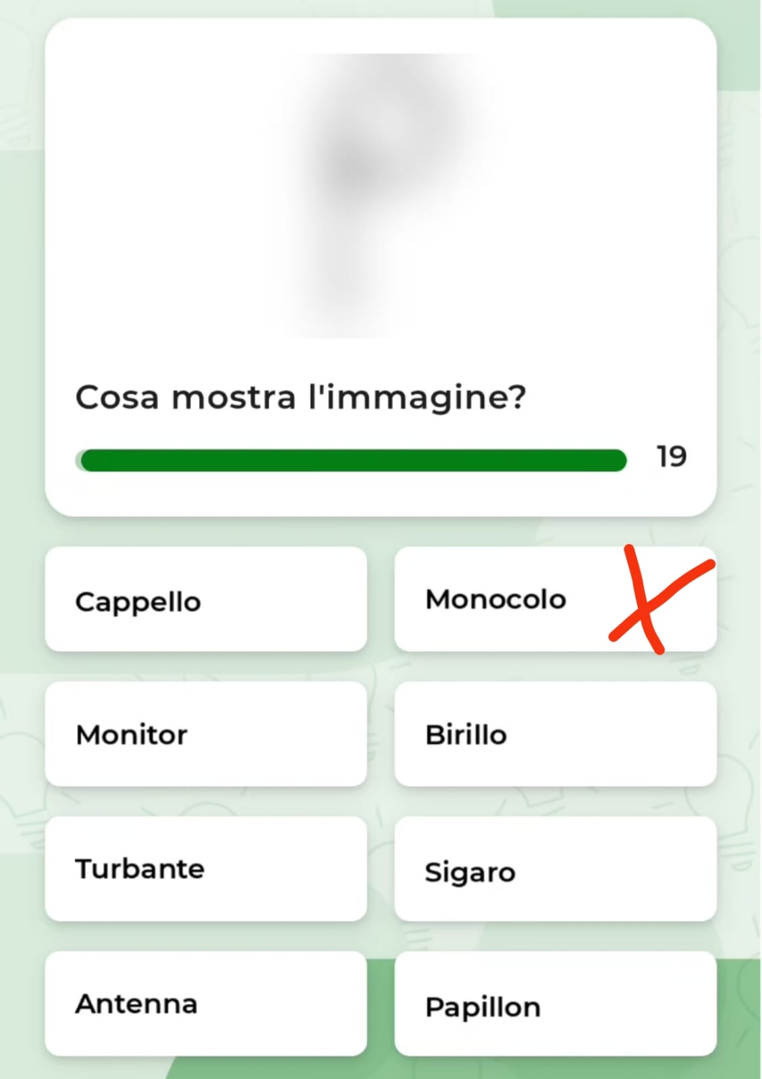Viewport: 762px width, 1079px height.
Task: Click the faded left tip of the progress bar
Action: click(x=78, y=460)
